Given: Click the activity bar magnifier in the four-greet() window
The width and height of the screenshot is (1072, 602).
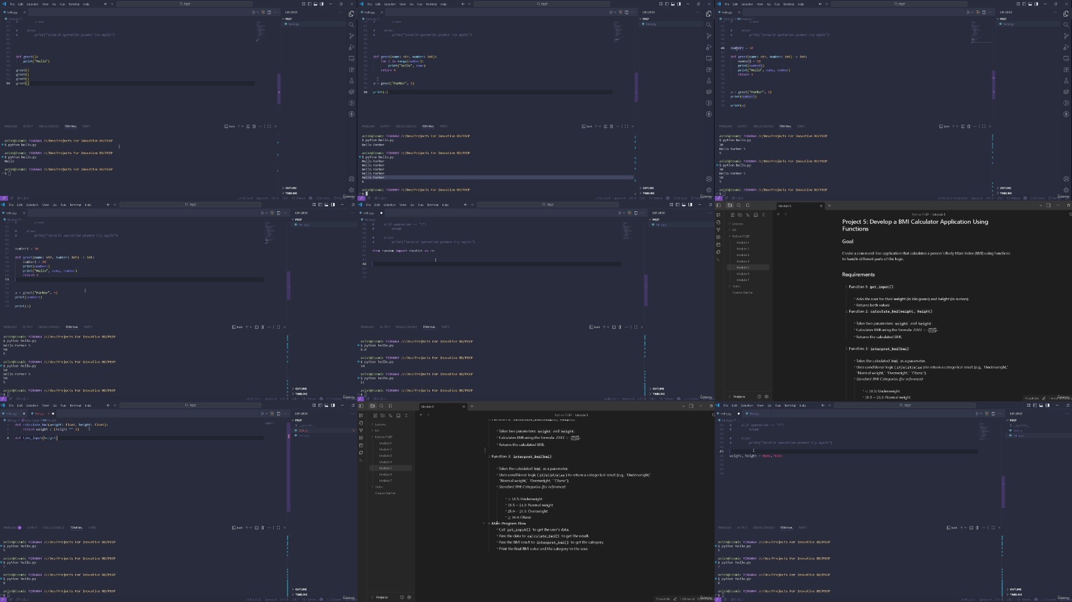Looking at the screenshot, I should pos(351,25).
